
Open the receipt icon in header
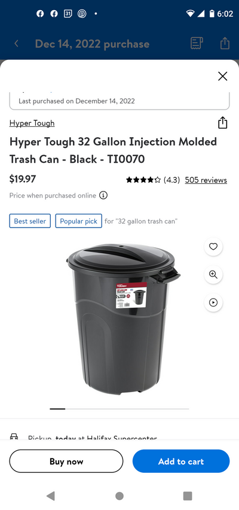point(197,44)
